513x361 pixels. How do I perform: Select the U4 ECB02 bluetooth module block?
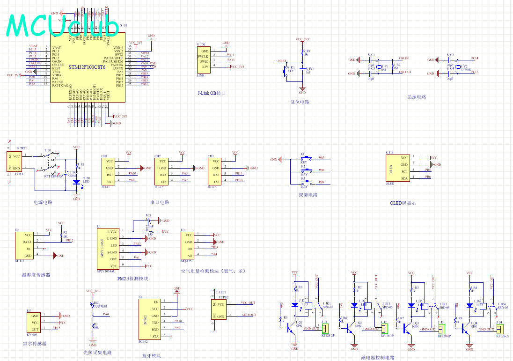pos(149,319)
